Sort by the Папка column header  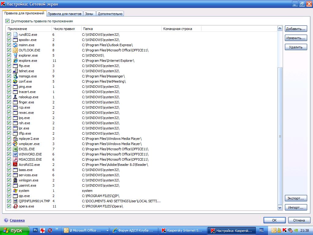coord(121,29)
